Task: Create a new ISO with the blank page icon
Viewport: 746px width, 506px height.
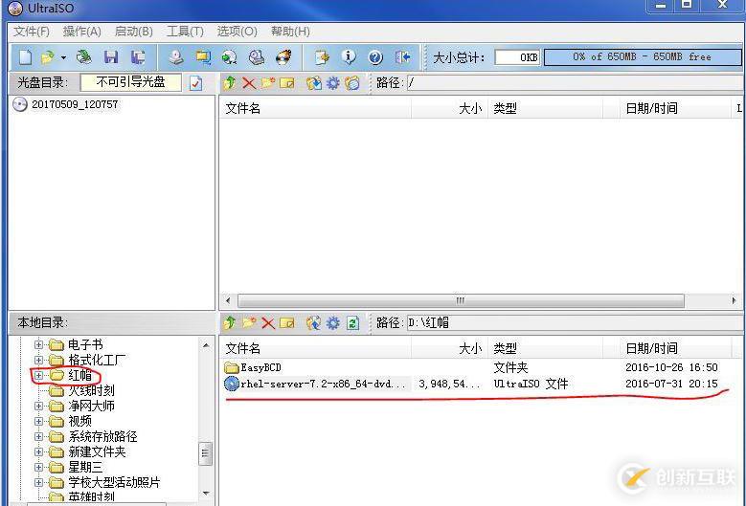Action: pos(26,57)
